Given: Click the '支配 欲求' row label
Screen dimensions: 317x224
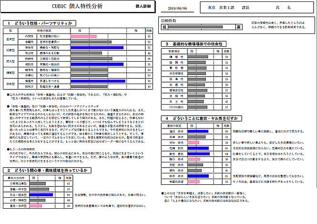Looking at the screenshot, I should coord(176,165).
